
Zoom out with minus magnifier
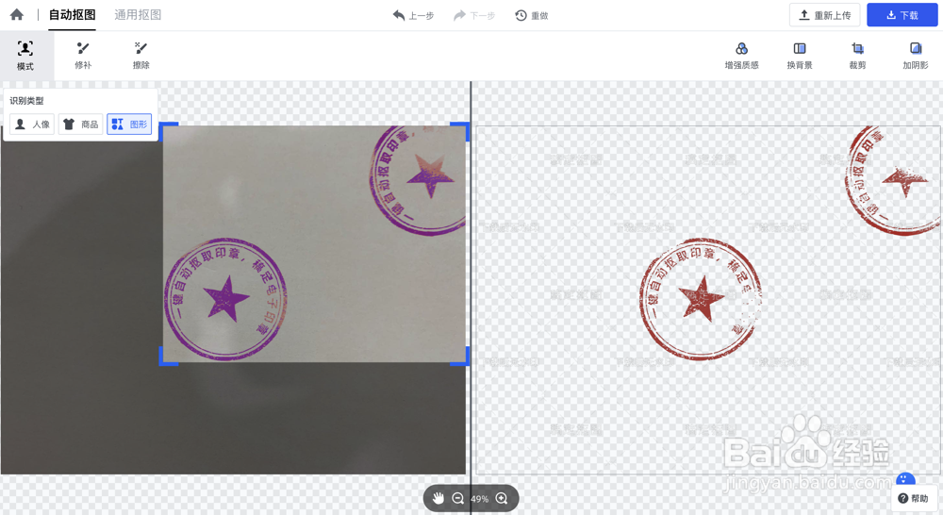click(457, 498)
